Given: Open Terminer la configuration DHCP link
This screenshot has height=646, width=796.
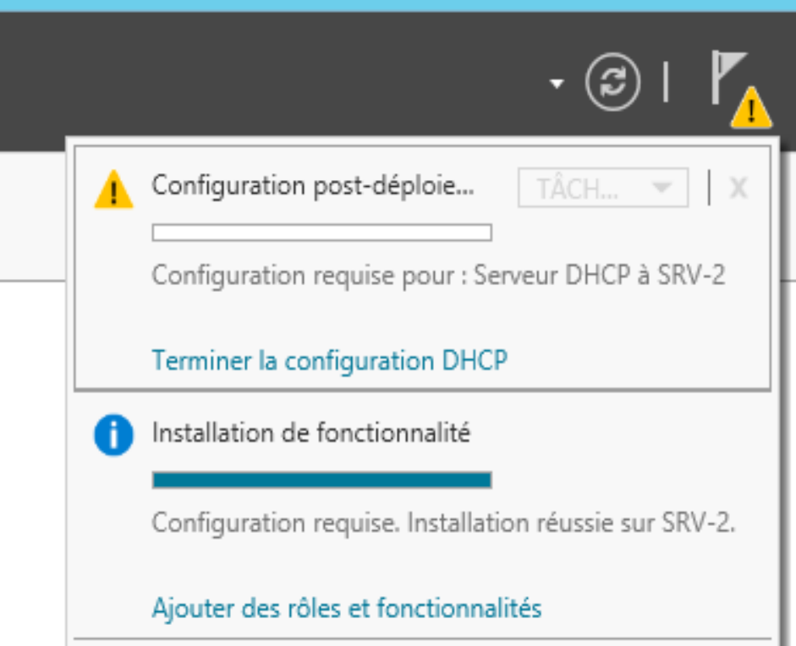Looking at the screenshot, I should click(330, 360).
